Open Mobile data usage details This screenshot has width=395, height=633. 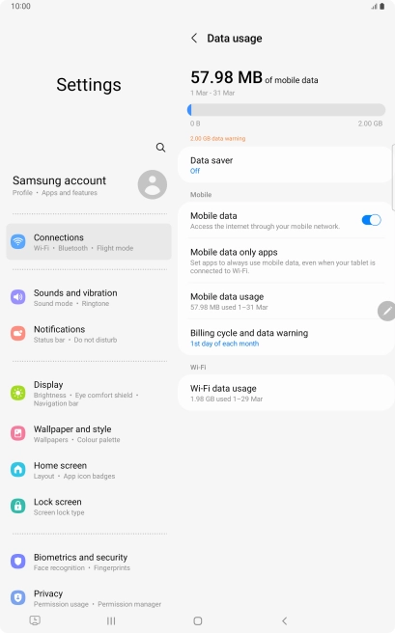(286, 301)
